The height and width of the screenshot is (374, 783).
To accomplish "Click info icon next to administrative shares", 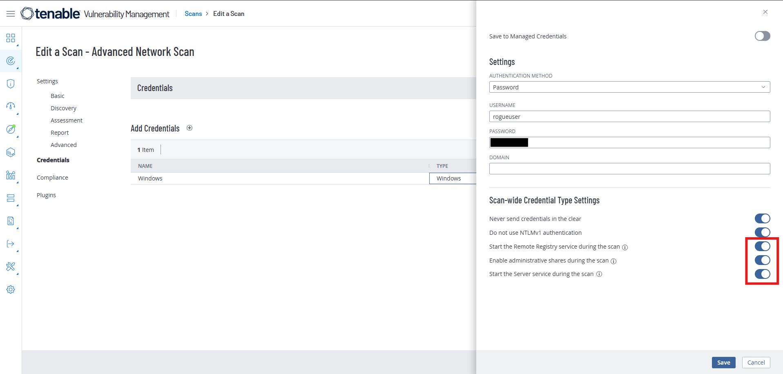I will 613,261.
